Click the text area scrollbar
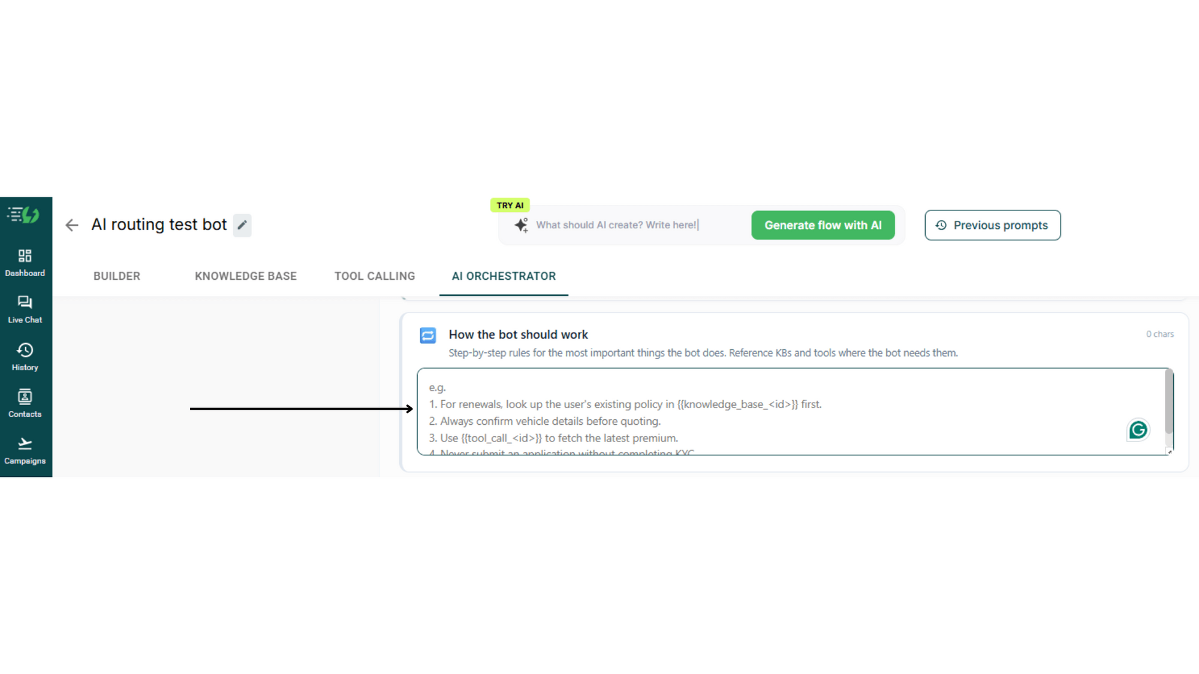 tap(1169, 401)
